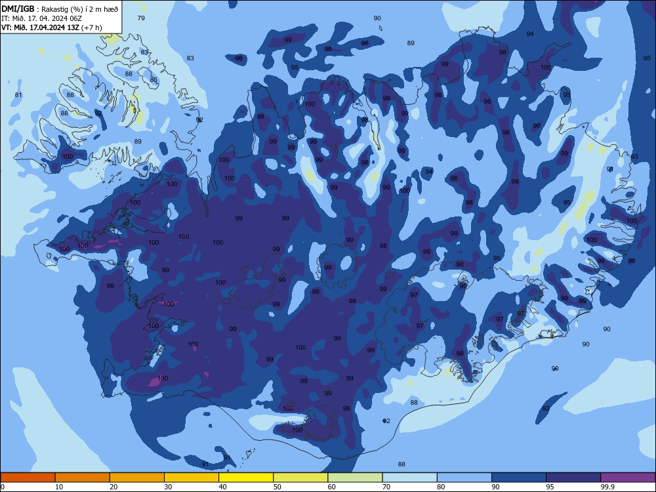The height and width of the screenshot is (492, 656).
Task: Click the '30' legend scale label
Action: tap(168, 487)
